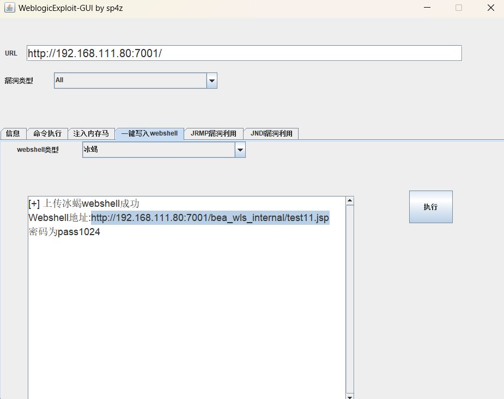Switch to the 信息 tab
The width and height of the screenshot is (504, 399).
click(13, 133)
